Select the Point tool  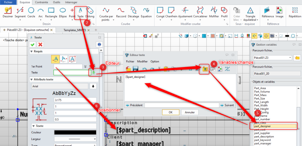click(72, 12)
